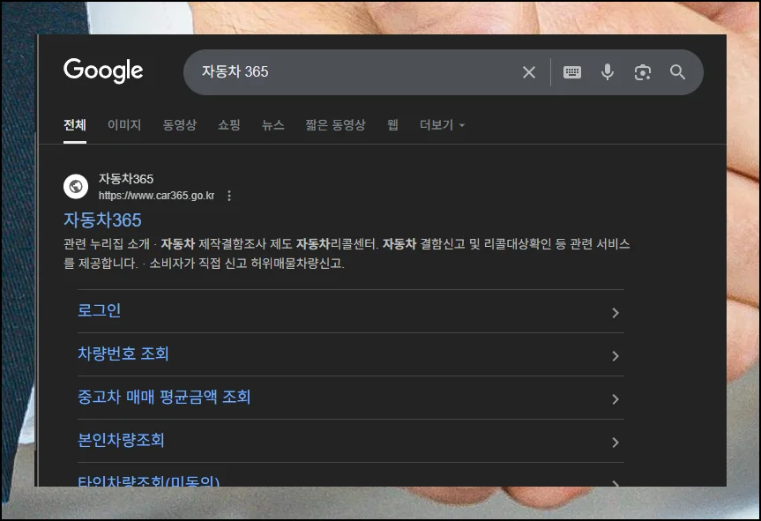Click the https://www.car365.go.kr URL

pyautogui.click(x=156, y=196)
